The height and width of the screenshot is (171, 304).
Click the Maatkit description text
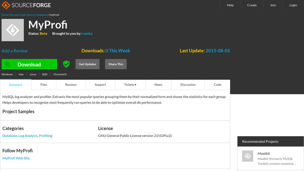click(276, 161)
